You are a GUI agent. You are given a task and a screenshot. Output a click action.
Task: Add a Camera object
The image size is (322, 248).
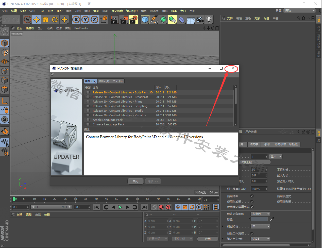[x=200, y=20]
